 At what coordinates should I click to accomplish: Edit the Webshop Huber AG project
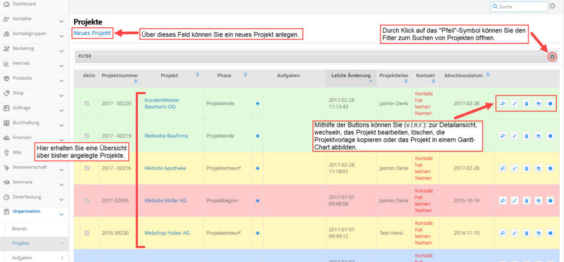[514, 233]
